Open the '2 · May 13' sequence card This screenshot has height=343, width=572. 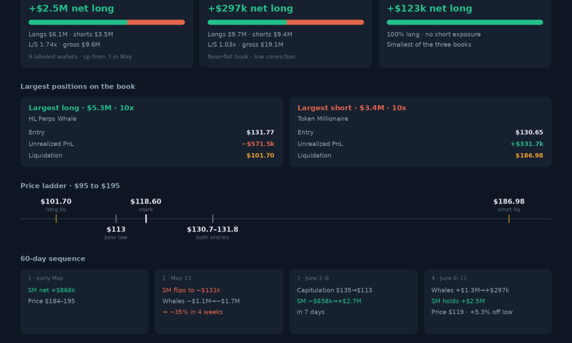click(219, 301)
